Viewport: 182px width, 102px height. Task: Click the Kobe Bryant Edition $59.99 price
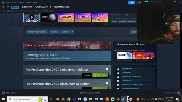point(87,75)
